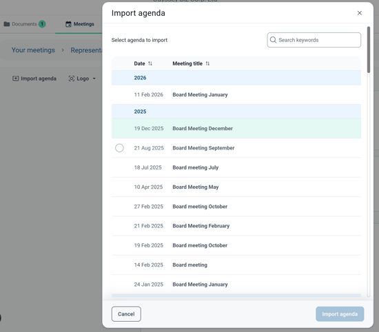Open Your meetings breadcrumb link
Screen dimensions: 379x332
tap(33, 50)
